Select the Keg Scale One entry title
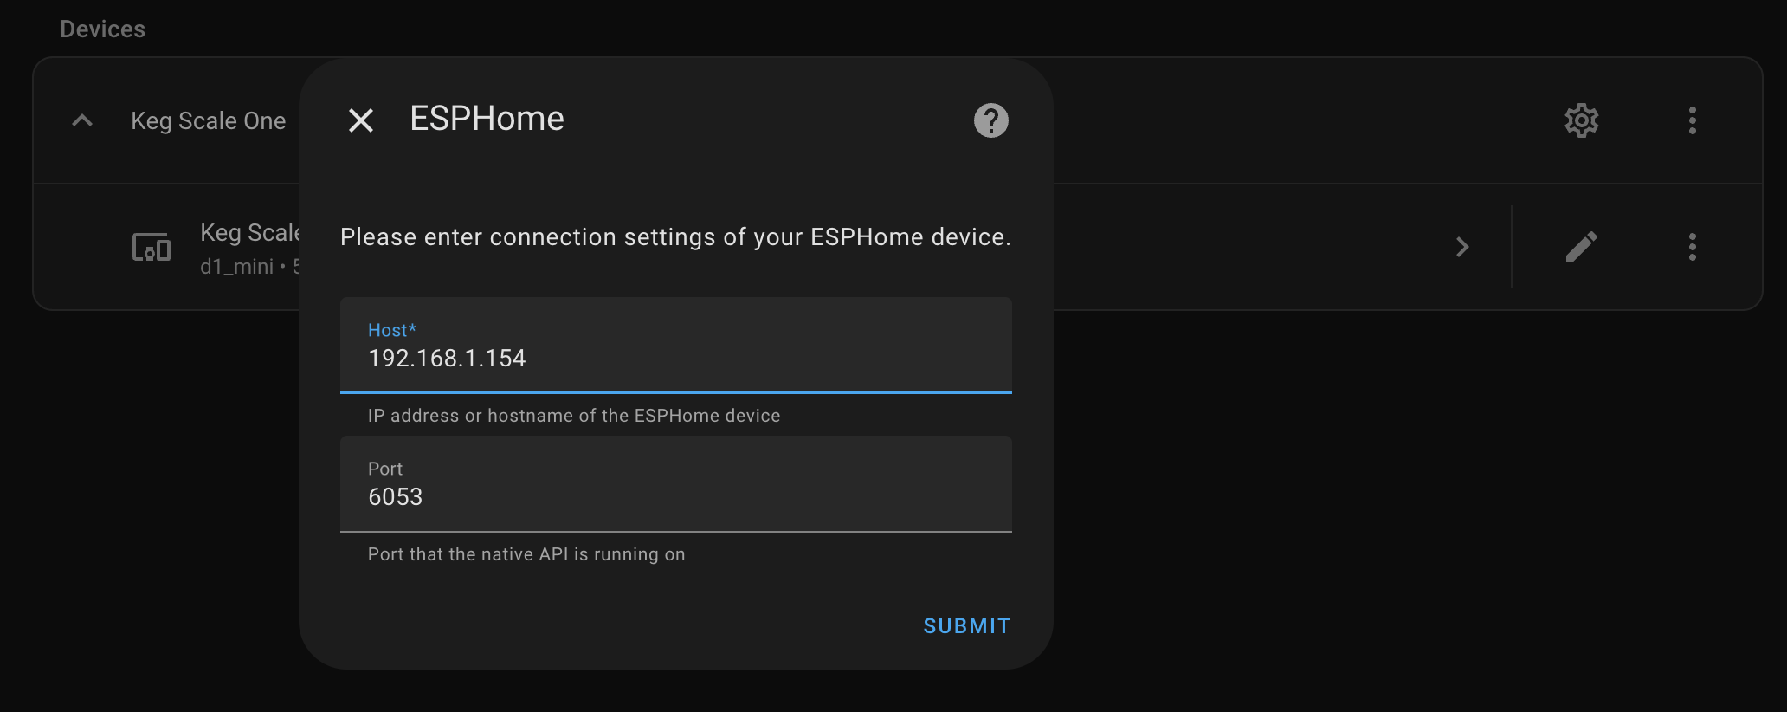The width and height of the screenshot is (1787, 712). pyautogui.click(x=209, y=121)
